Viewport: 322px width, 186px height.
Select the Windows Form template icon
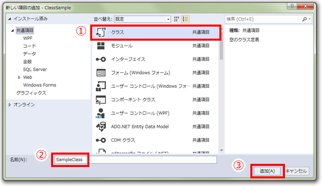pyautogui.click(x=101, y=73)
